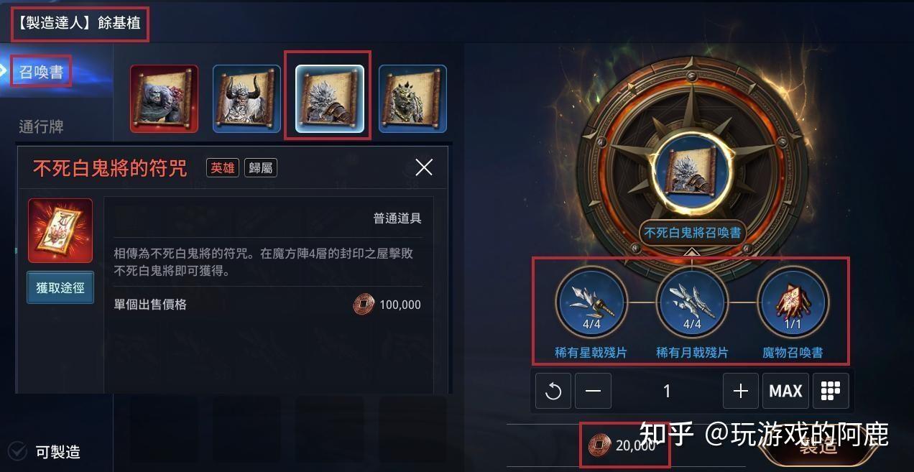Select the golden armored beast scroll icon
Viewport: 914px width, 472px height.
[412, 98]
